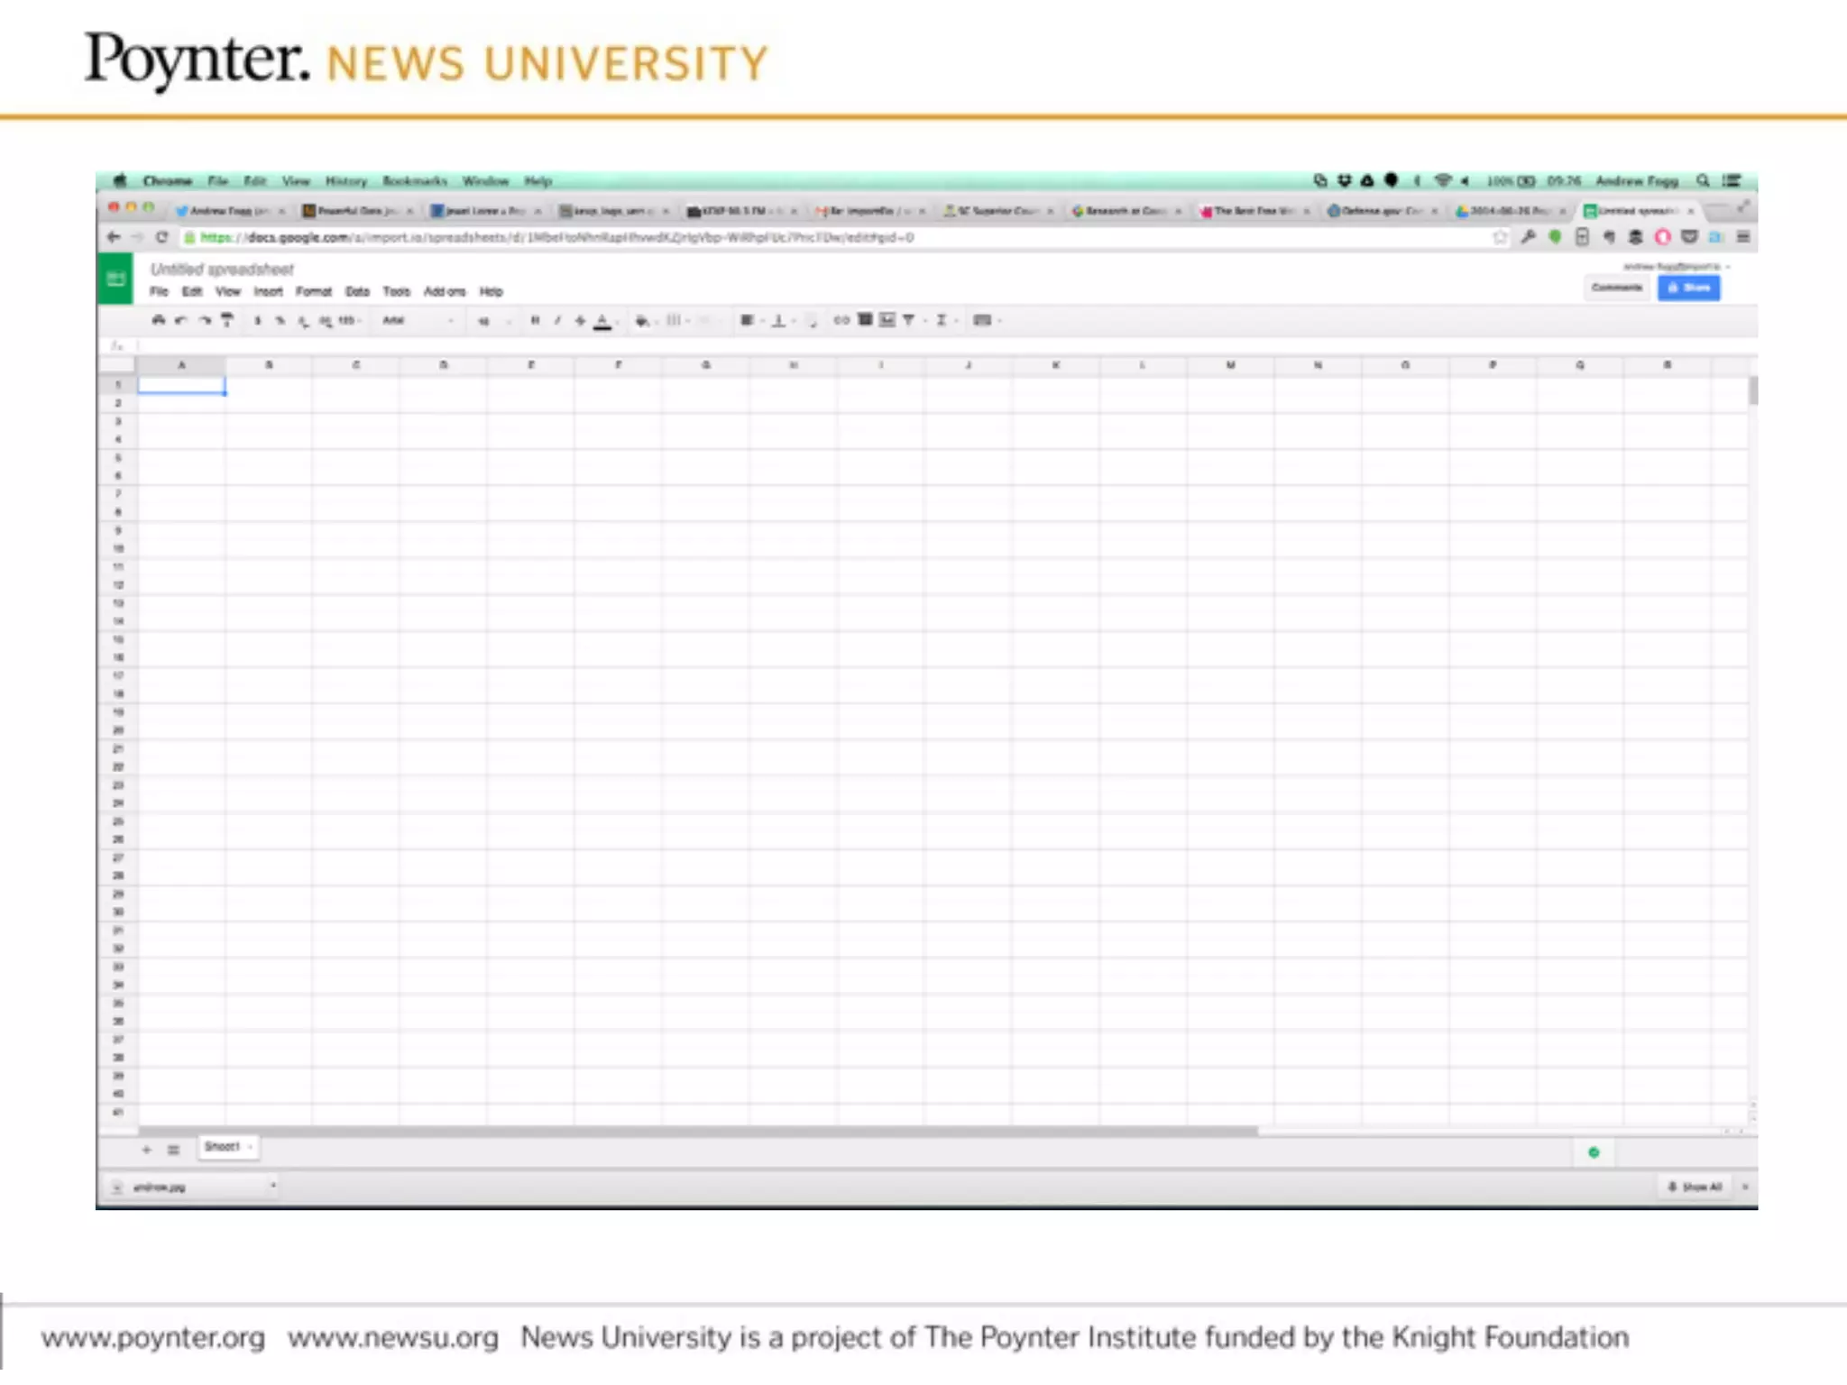The image size is (1847, 1385).
Task: Click the Comments button
Action: (1617, 288)
